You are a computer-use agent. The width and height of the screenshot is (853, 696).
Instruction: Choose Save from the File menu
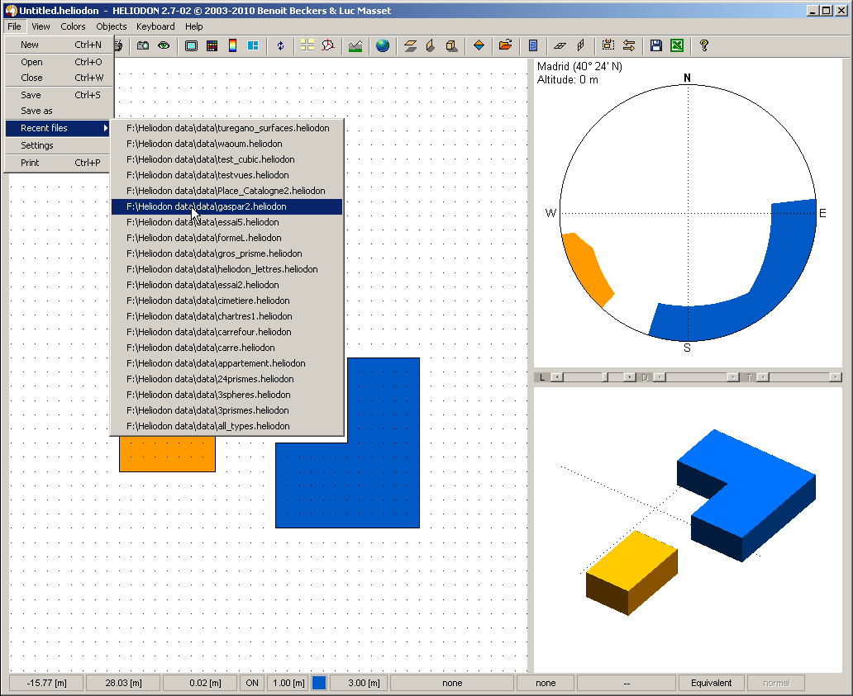coord(59,95)
